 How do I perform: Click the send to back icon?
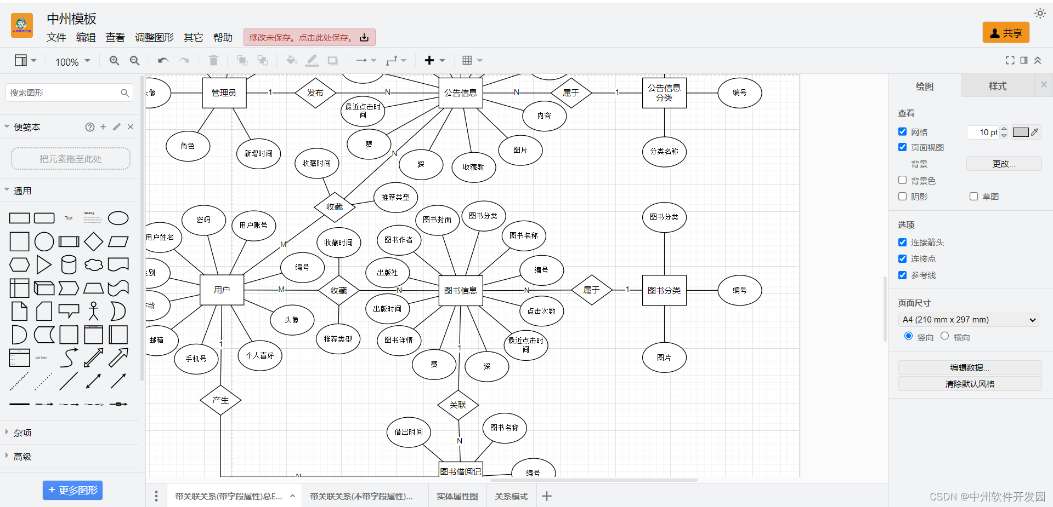click(x=263, y=61)
